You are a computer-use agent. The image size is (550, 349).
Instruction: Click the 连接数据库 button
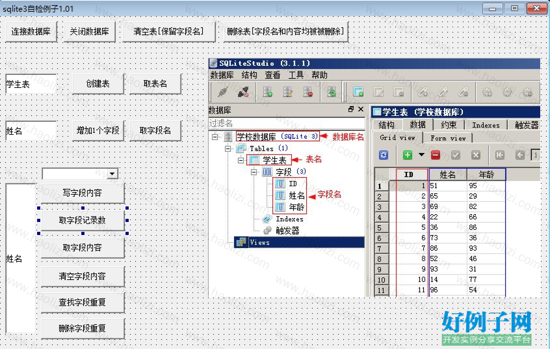point(31,32)
